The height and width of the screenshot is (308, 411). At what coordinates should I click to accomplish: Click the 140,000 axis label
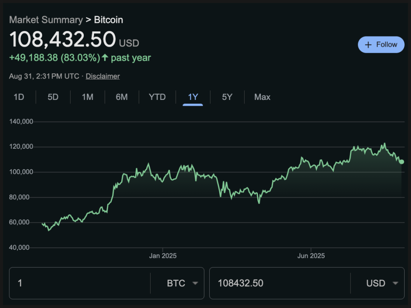pos(21,122)
